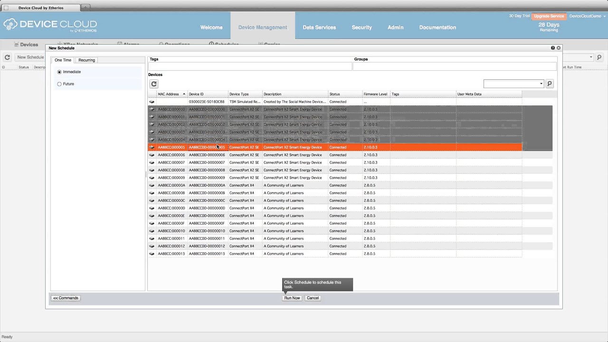Sort by MAC Address column arrow
Screen dimensions: 608x342
(184, 94)
